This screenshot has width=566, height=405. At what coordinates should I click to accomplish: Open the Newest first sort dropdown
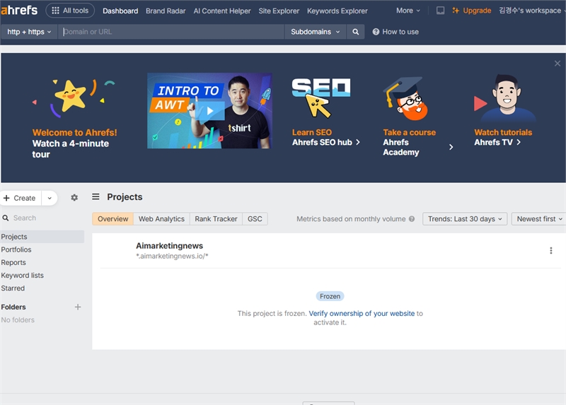(539, 219)
